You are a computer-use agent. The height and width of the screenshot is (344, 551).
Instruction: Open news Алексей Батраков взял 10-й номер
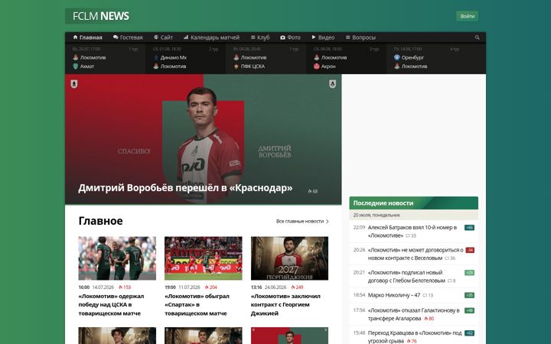pos(412,232)
